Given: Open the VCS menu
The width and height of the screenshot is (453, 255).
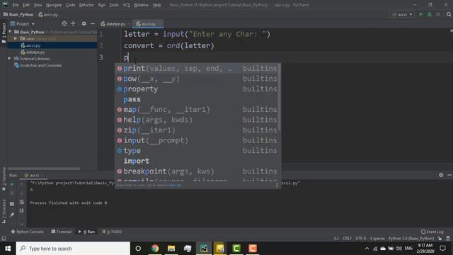Looking at the screenshot, I should [x=126, y=5].
